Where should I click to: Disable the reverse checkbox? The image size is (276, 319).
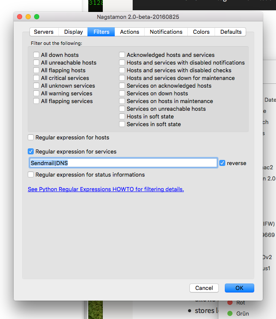pyautogui.click(x=222, y=163)
